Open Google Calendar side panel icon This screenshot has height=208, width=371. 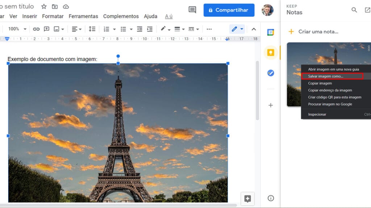click(270, 32)
